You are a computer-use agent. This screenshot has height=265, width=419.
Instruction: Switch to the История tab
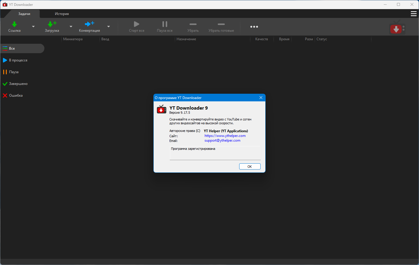(x=62, y=14)
